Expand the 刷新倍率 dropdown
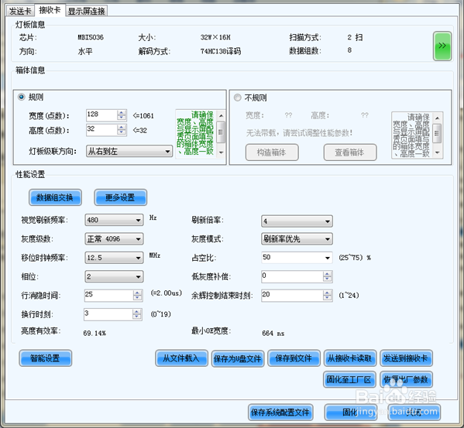Screen dimensions: 464x428 click(x=297, y=221)
